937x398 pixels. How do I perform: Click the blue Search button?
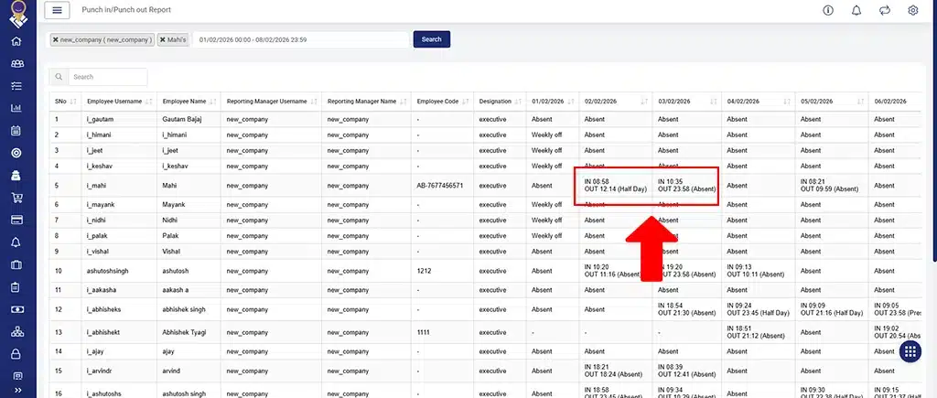tap(431, 39)
